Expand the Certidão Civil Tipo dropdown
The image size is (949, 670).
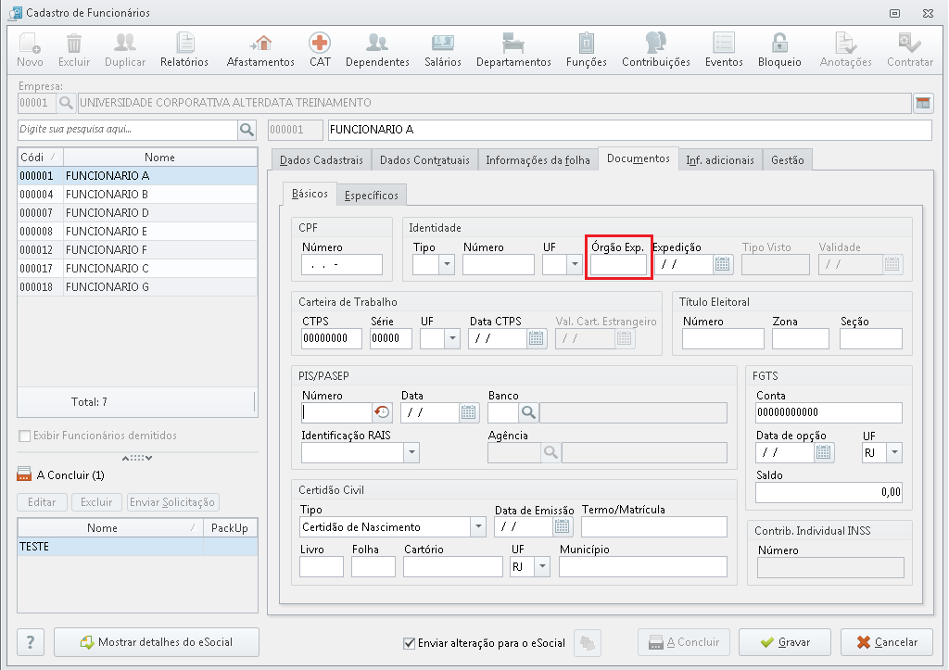pyautogui.click(x=478, y=526)
